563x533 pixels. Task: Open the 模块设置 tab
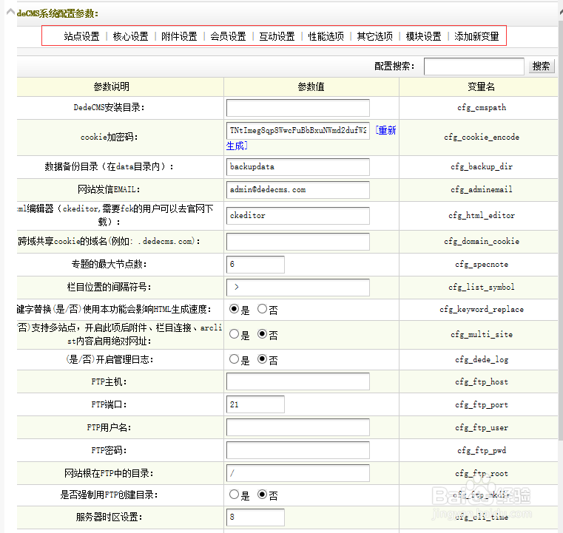coord(423,36)
